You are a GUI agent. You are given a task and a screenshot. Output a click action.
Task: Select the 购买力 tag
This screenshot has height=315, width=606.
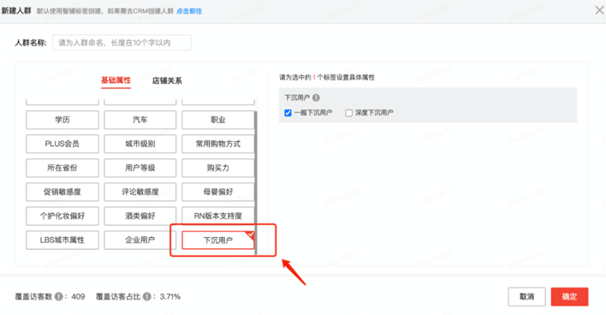[x=218, y=168]
